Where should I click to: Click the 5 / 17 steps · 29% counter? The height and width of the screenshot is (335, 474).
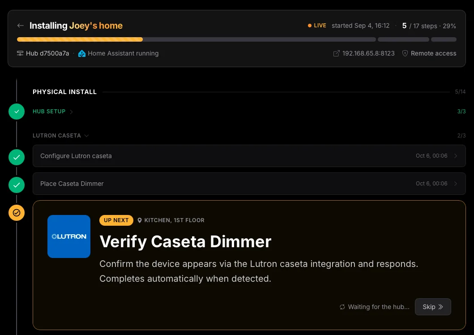coord(429,26)
